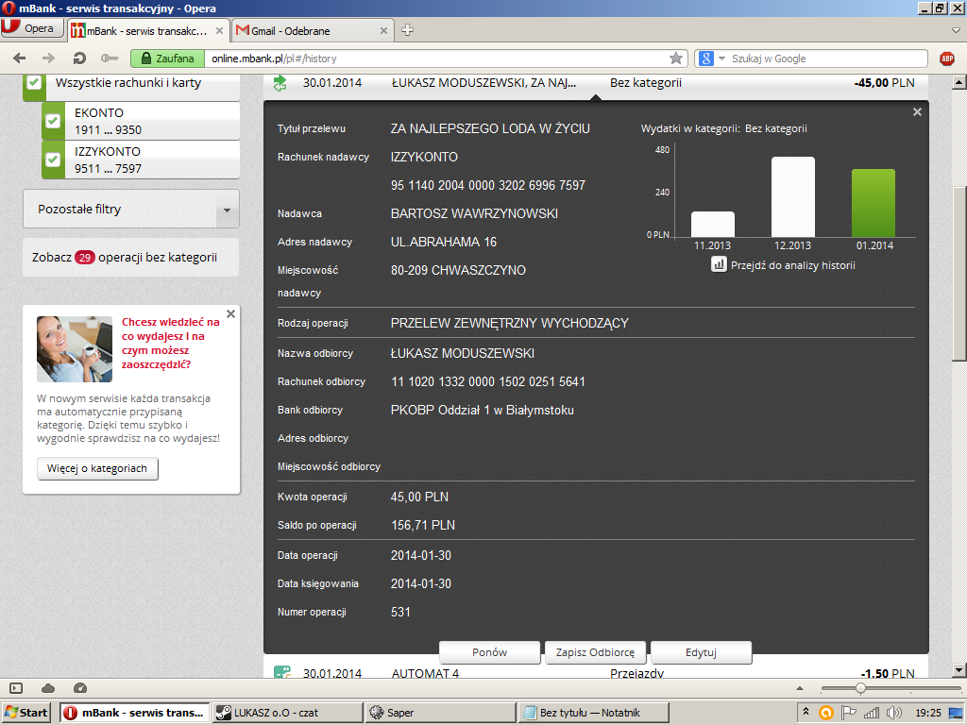Click the woman with cup promo photo

coord(75,349)
